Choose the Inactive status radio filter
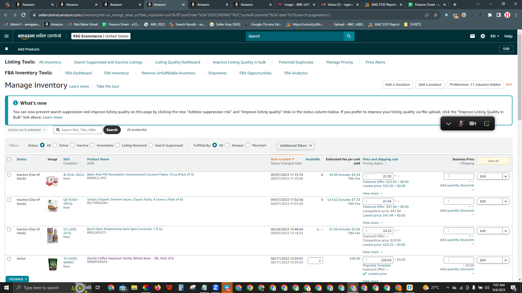The width and height of the screenshot is (522, 293). coord(73,145)
